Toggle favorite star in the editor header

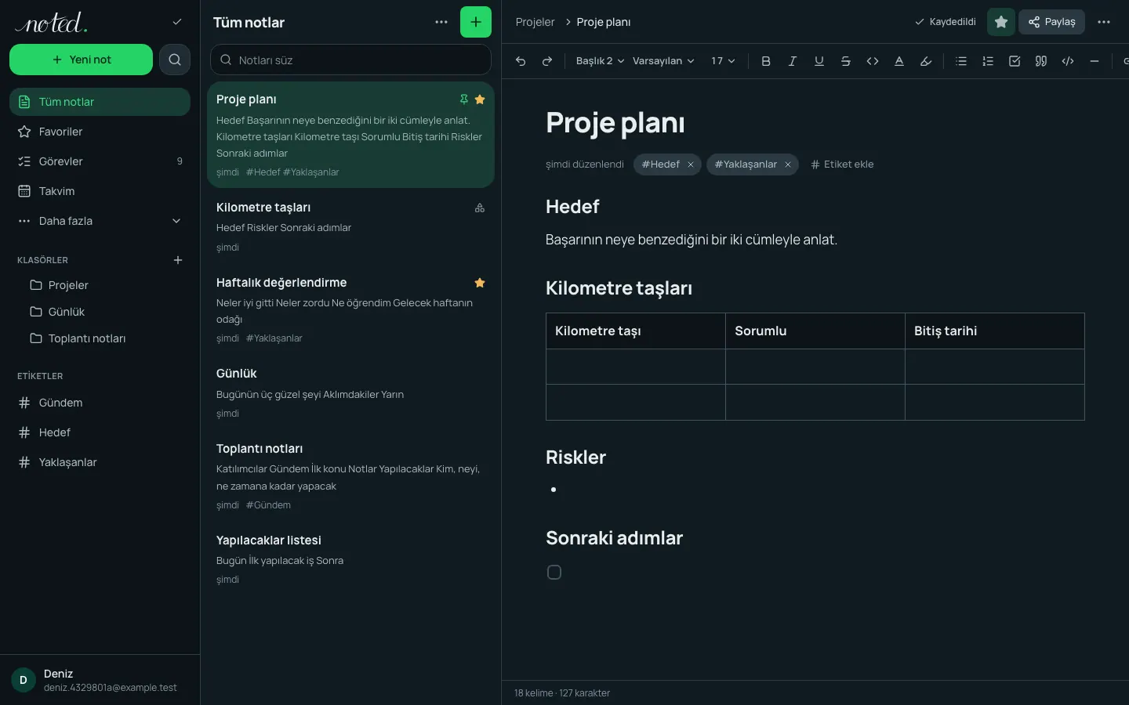click(1001, 22)
